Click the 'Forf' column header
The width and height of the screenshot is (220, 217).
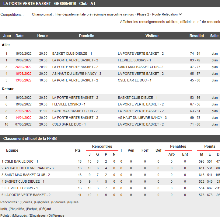145,150
